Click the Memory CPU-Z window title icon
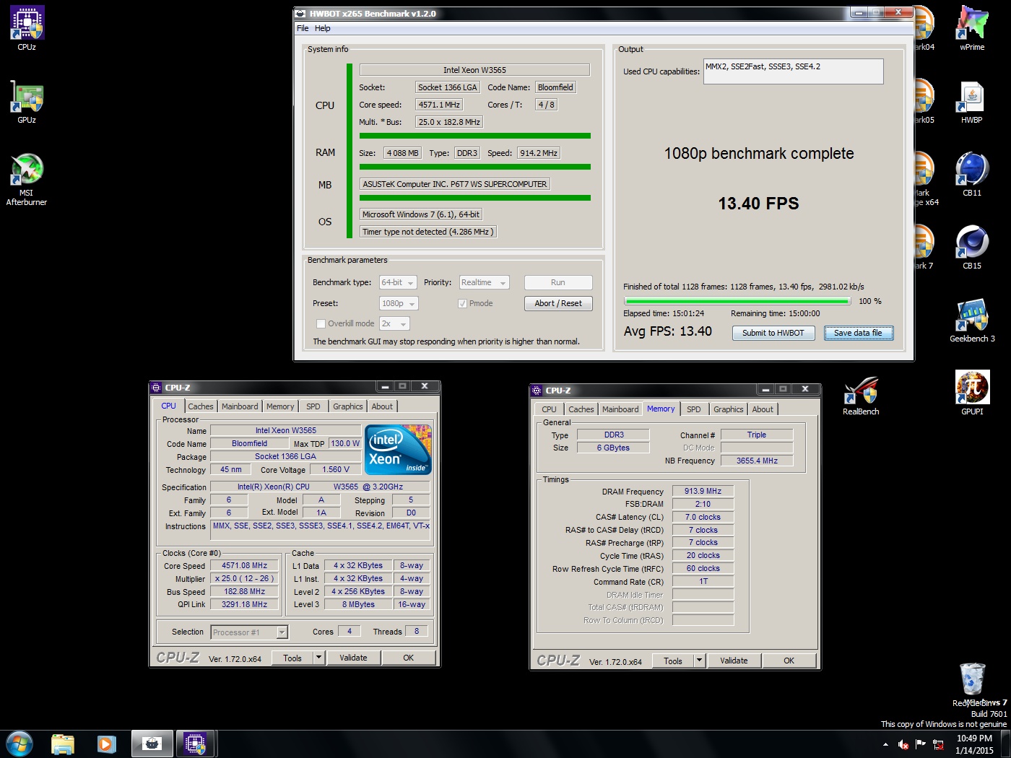This screenshot has height=758, width=1011. pyautogui.click(x=537, y=391)
